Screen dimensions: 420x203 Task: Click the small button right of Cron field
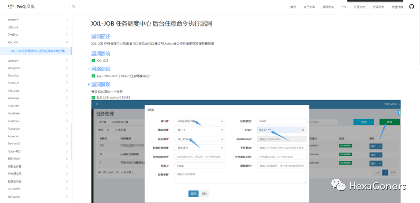point(303,130)
